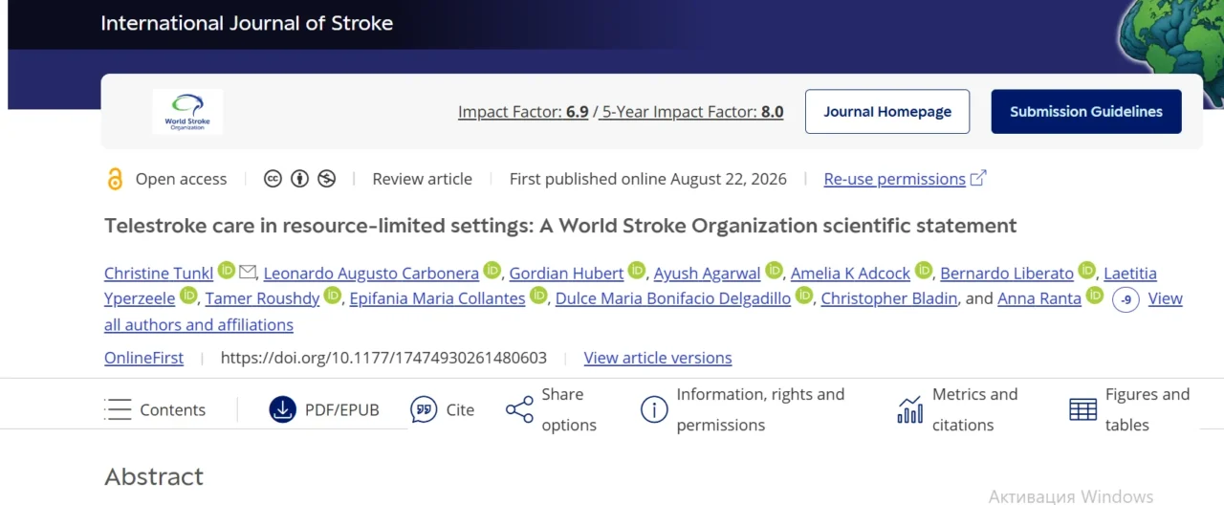Click the Creative Commons CC icon
The width and height of the screenshot is (1224, 505).
(273, 179)
